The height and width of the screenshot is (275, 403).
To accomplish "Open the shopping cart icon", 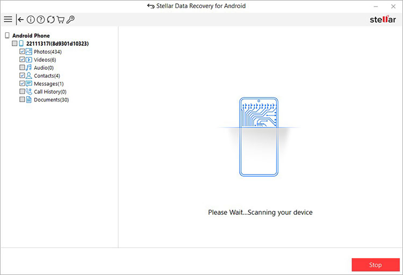I will 60,20.
